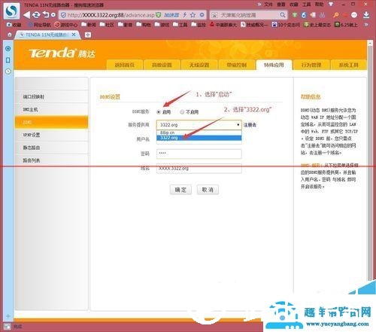
Task: Open downloads with the download arrow icon
Action: 366,15
